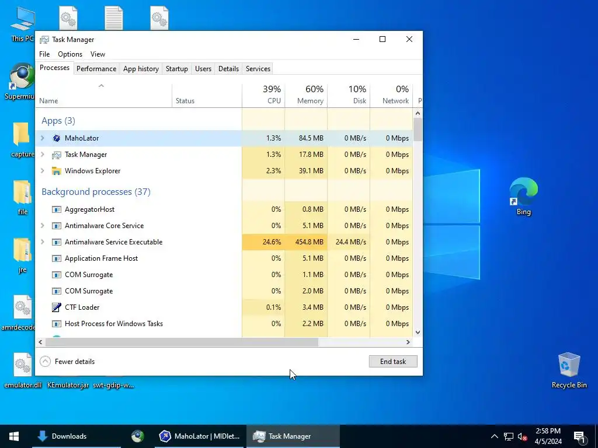Select the amrdecoder file on desktop
The image size is (598, 448).
18,313
